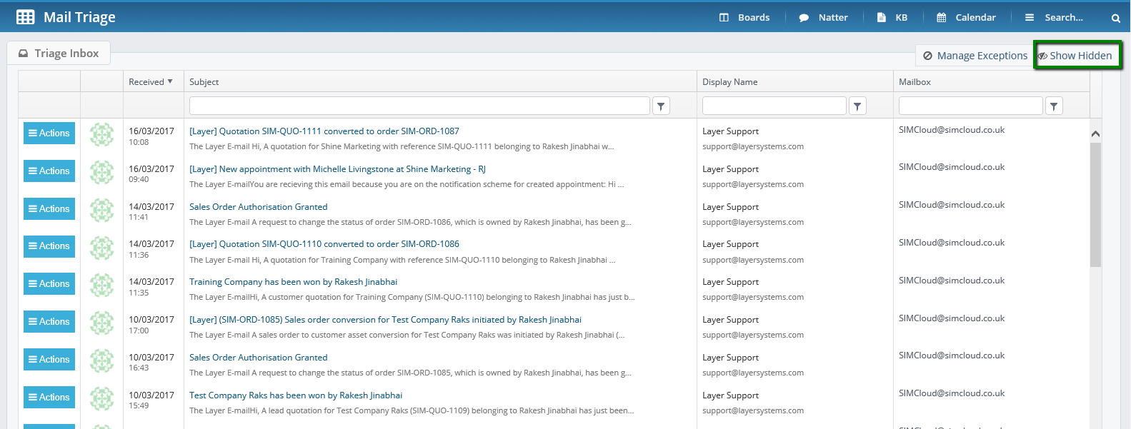Open Actions for Training Company won email
The image size is (1131, 429).
[49, 284]
